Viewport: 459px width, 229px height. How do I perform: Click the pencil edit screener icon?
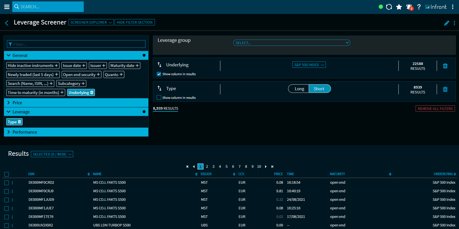pos(446,23)
